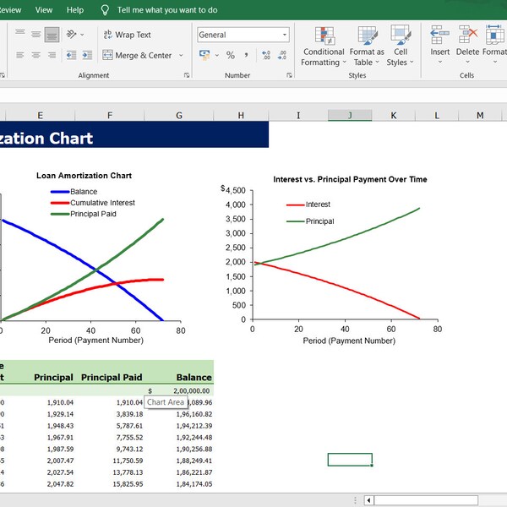Screen dimensions: 507x507
Task: Click the Align Right icon
Action: 52,55
